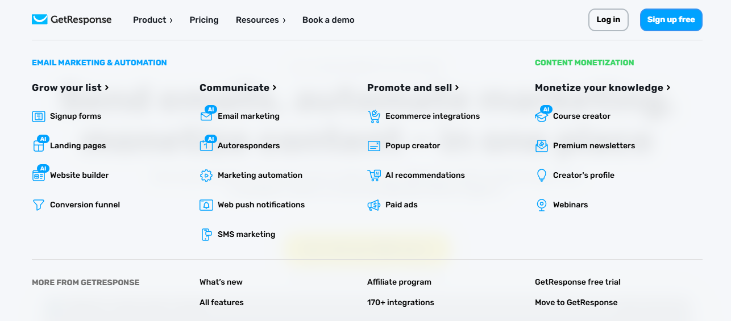Click the Creator's profile lightbulb icon
Image resolution: width=731 pixels, height=321 pixels.
(542, 176)
